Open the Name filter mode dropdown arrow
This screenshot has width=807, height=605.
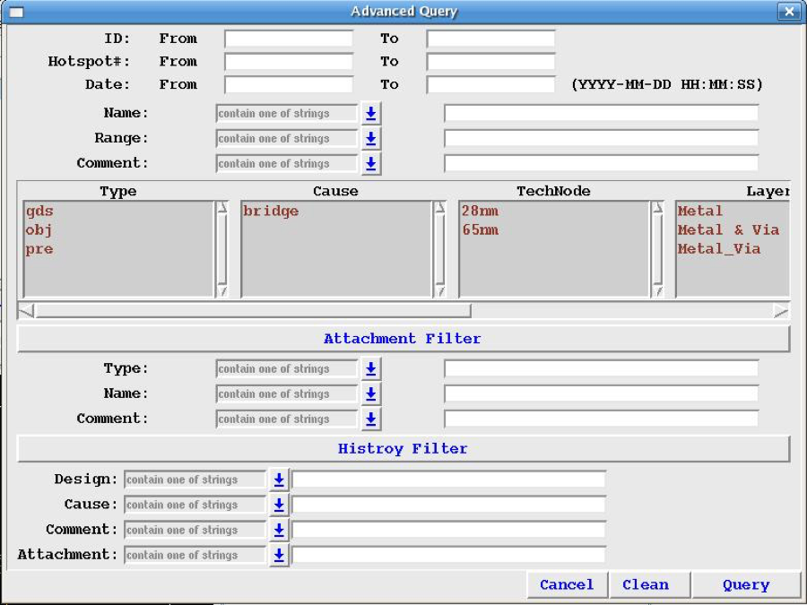(371, 114)
